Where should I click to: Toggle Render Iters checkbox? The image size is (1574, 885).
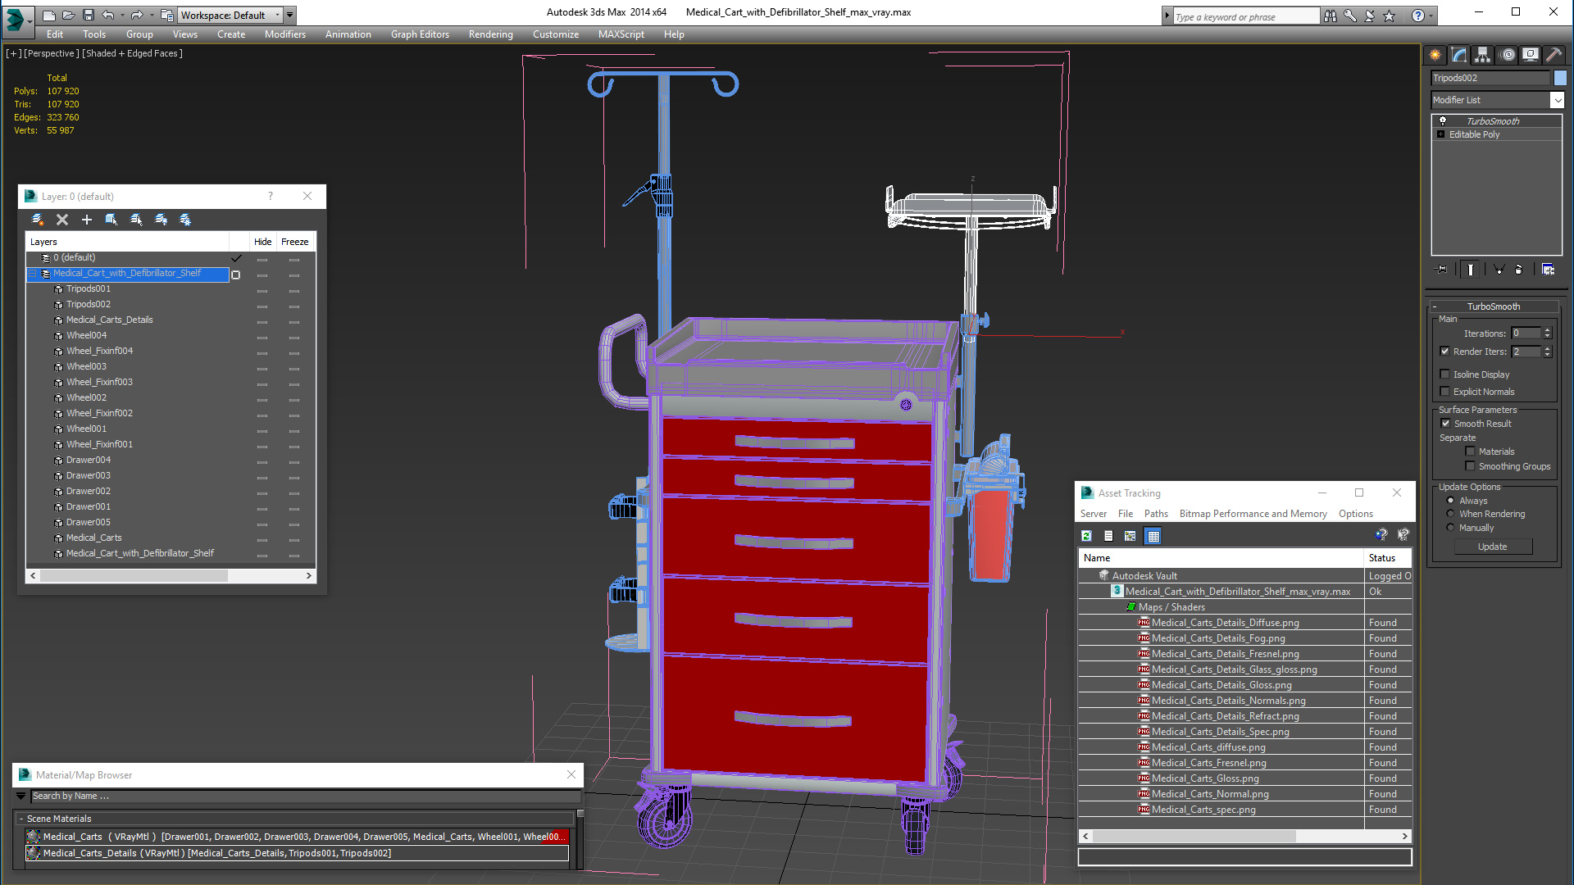point(1444,352)
